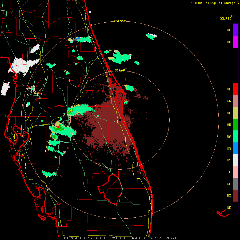Click the Hydrometeor Classification KMLB title caption
The height and width of the screenshot is (240, 240).
point(120,238)
